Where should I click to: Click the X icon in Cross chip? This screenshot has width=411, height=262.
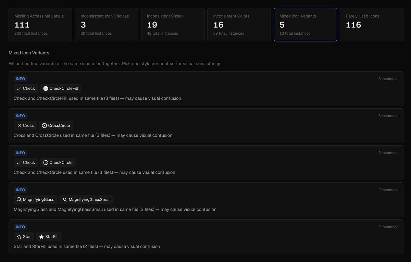tap(19, 125)
